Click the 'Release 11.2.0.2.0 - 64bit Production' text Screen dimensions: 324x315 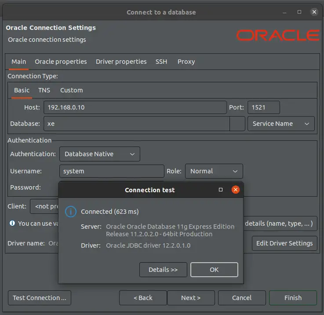[159, 234]
